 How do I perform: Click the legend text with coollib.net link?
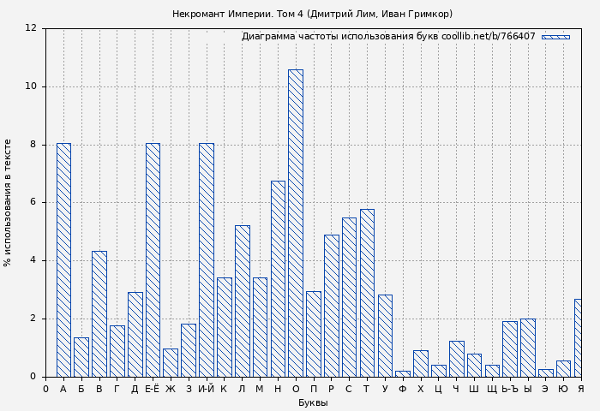tap(387, 37)
